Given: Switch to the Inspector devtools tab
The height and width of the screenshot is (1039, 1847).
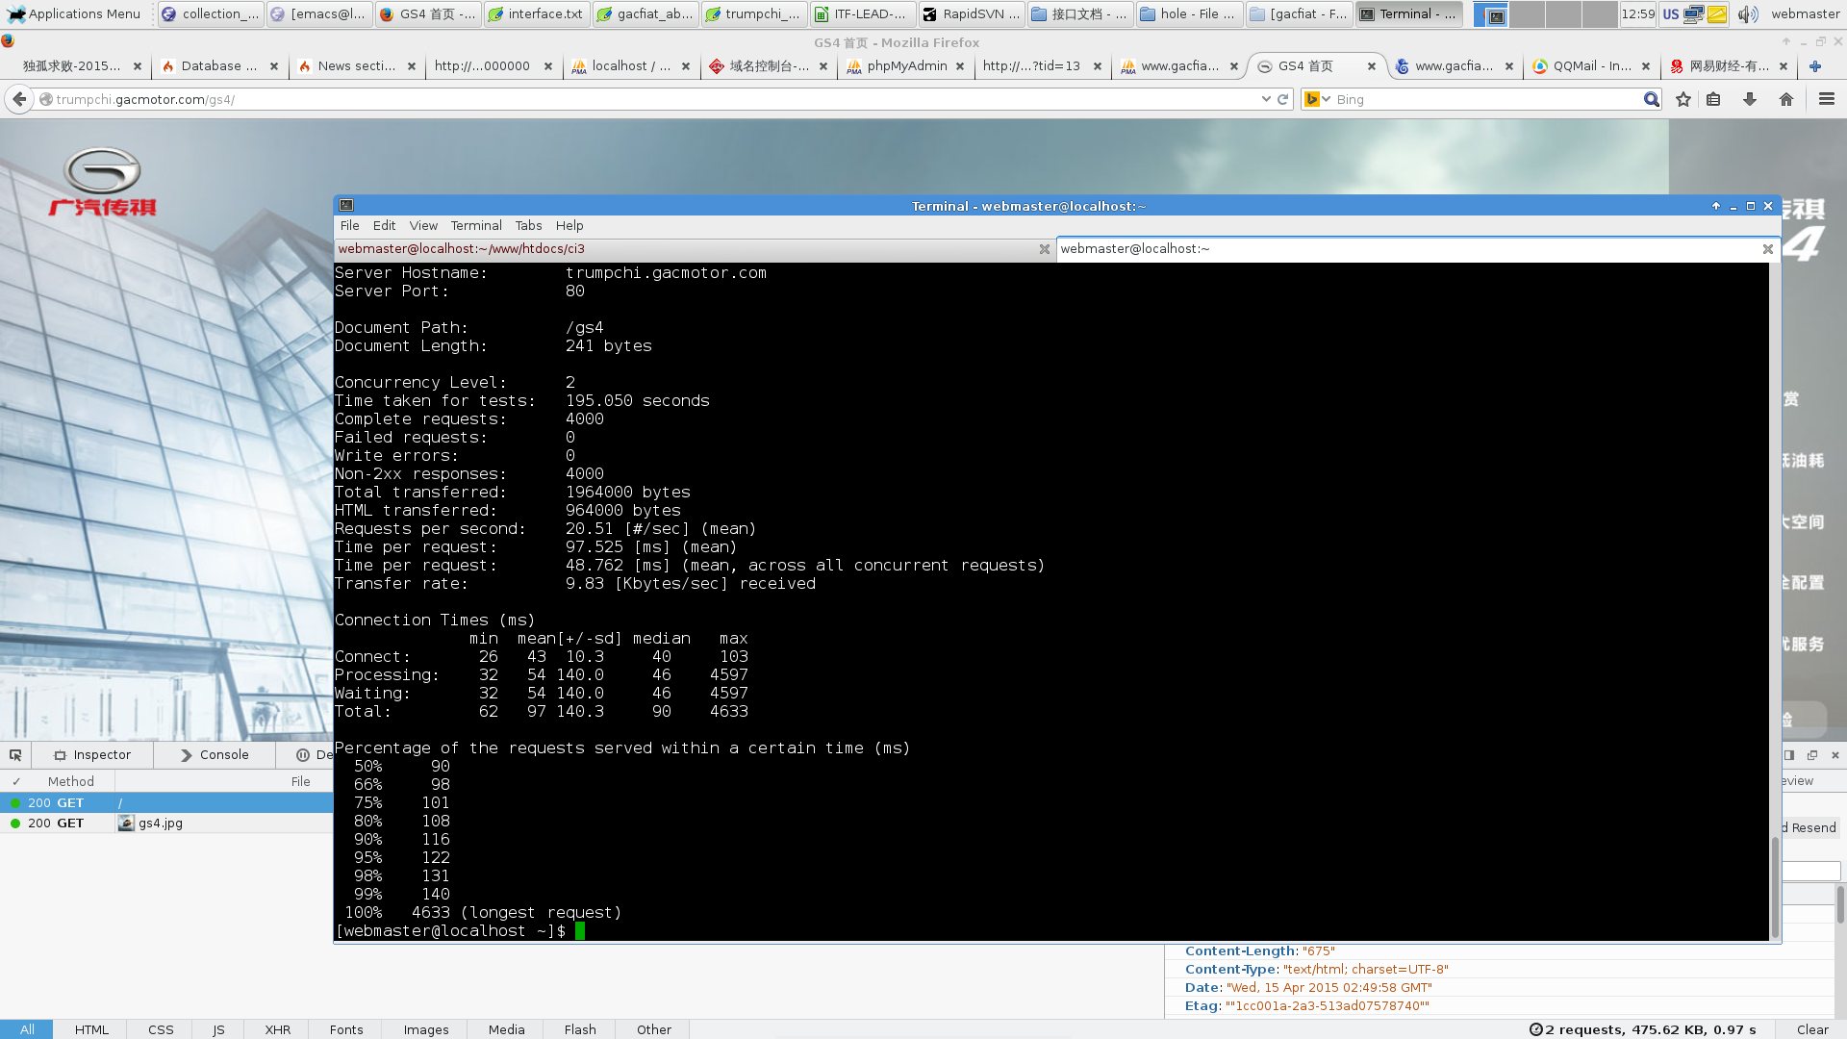Looking at the screenshot, I should pyautogui.click(x=92, y=755).
